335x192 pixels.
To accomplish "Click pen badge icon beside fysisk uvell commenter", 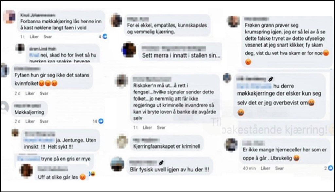I will 161,163.
